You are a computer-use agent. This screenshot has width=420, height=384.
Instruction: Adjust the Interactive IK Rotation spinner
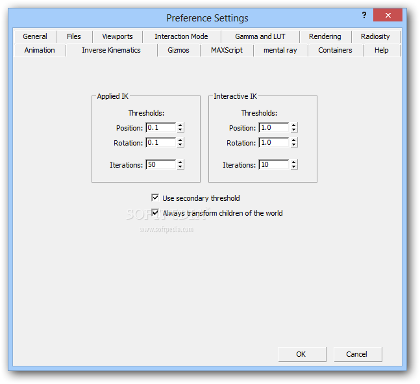tap(294, 142)
